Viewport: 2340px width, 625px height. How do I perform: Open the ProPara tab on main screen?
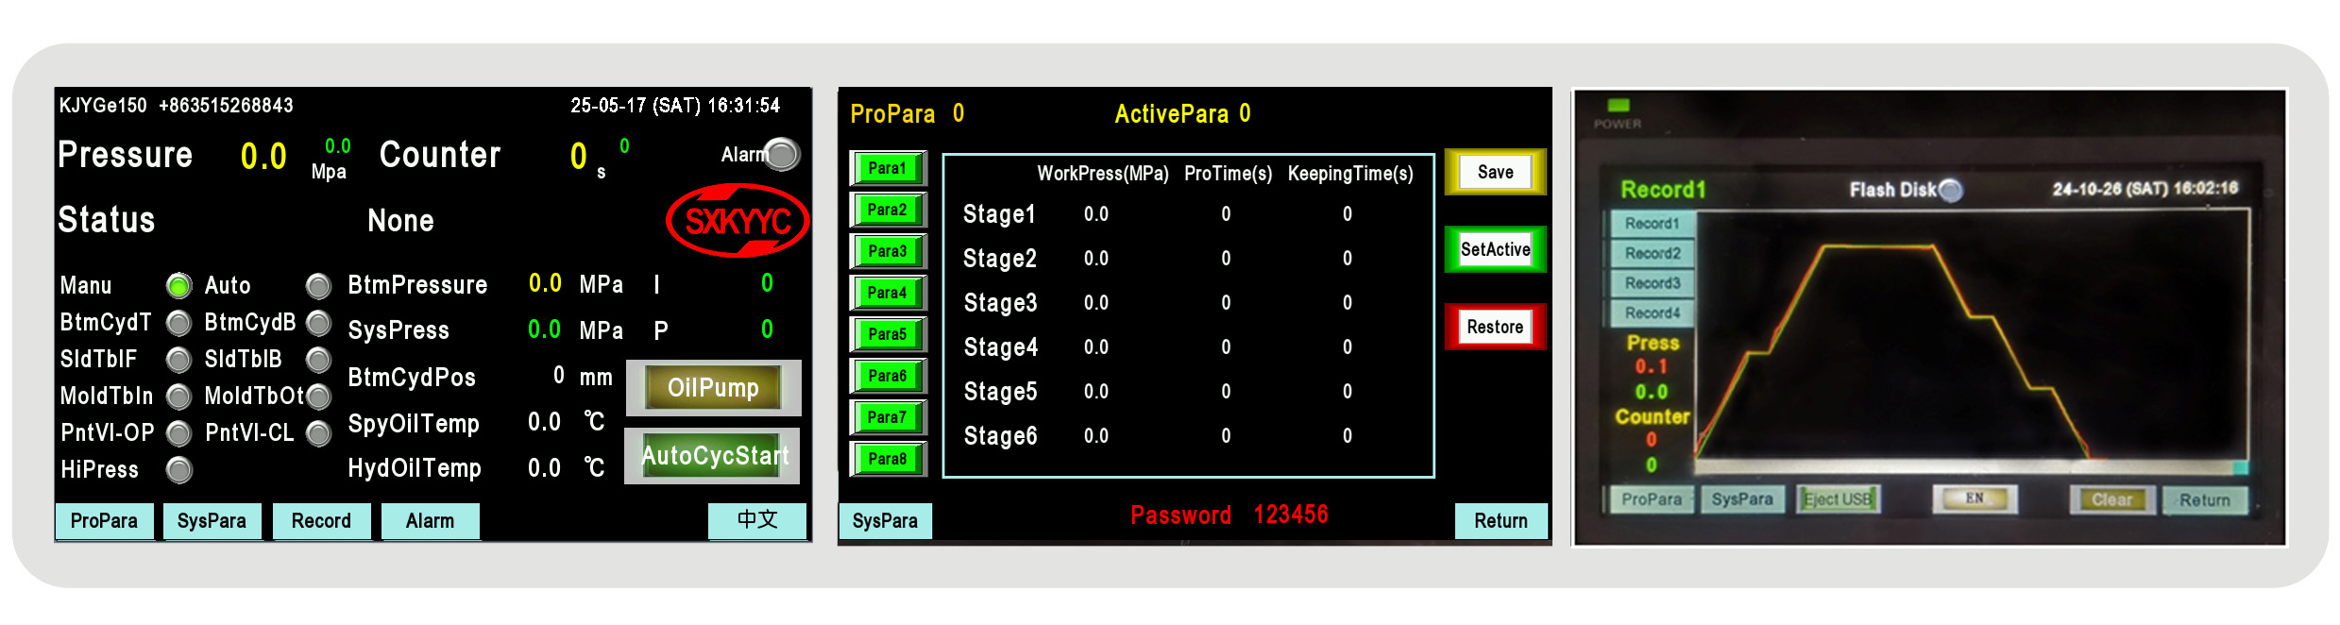tap(104, 521)
